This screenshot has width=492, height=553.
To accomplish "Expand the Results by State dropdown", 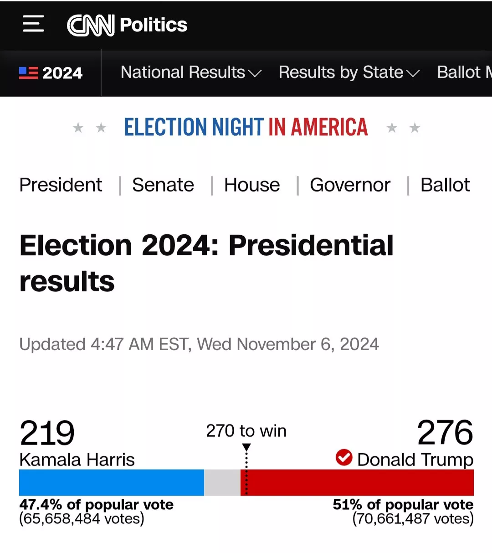I will (x=349, y=72).
